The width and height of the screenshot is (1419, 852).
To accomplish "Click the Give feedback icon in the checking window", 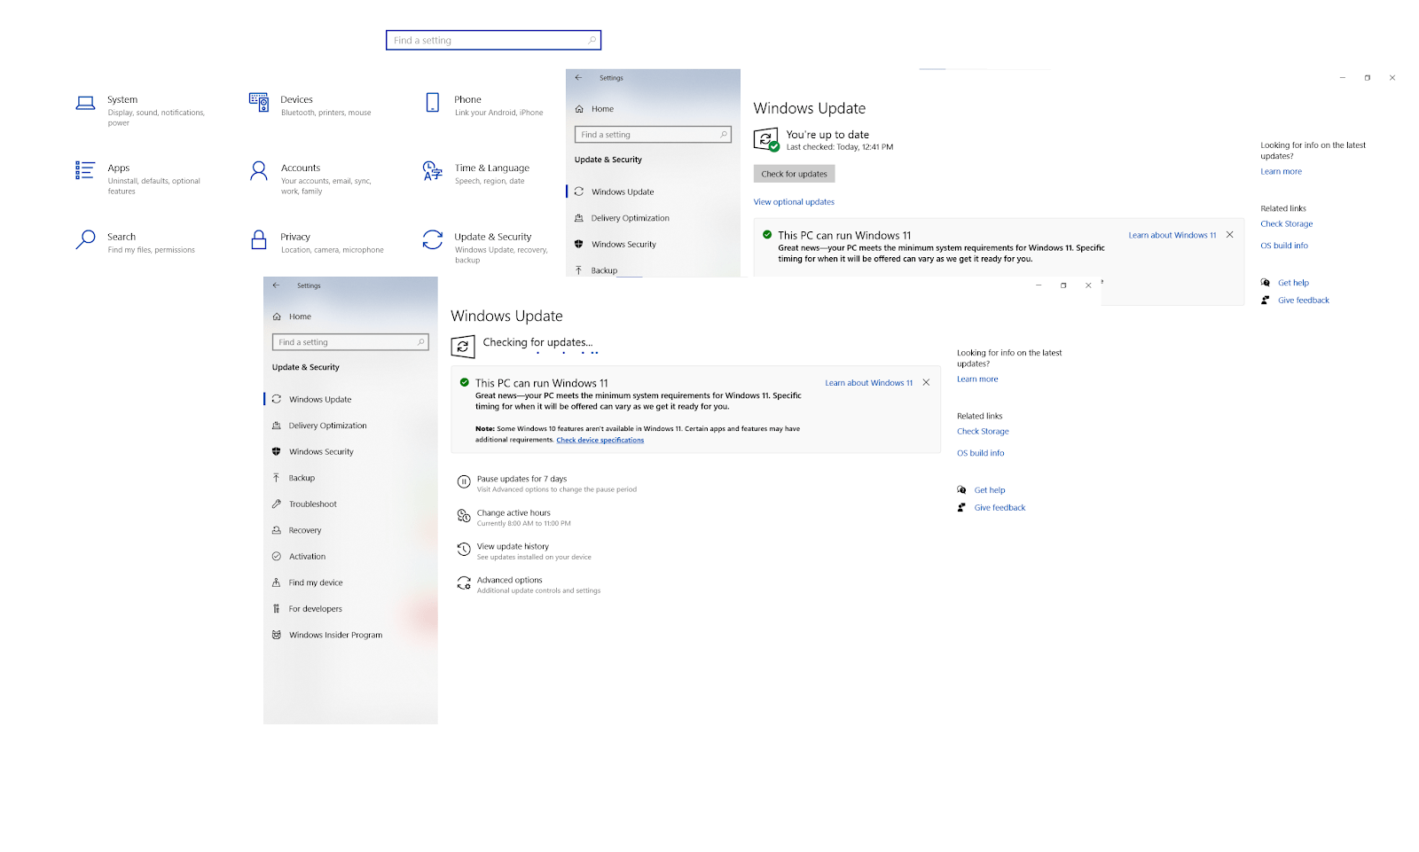I will (961, 508).
